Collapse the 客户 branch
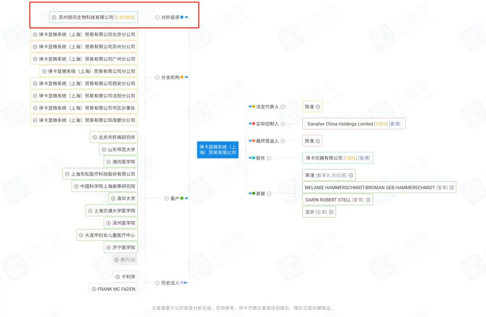This screenshot has width=486, height=317. pos(166,199)
